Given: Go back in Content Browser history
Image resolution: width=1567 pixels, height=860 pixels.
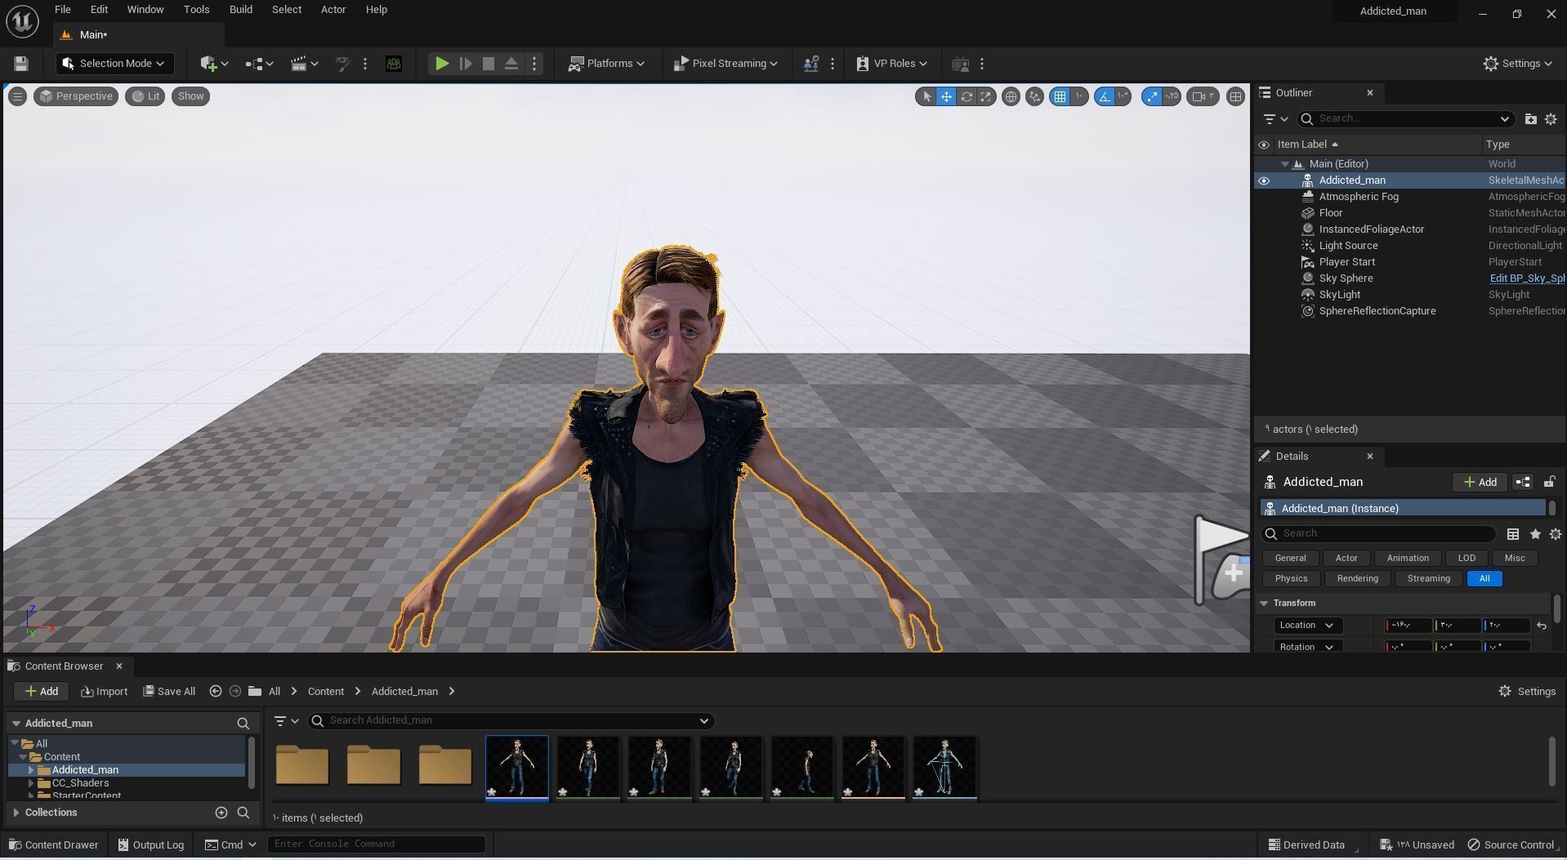Looking at the screenshot, I should click(216, 692).
